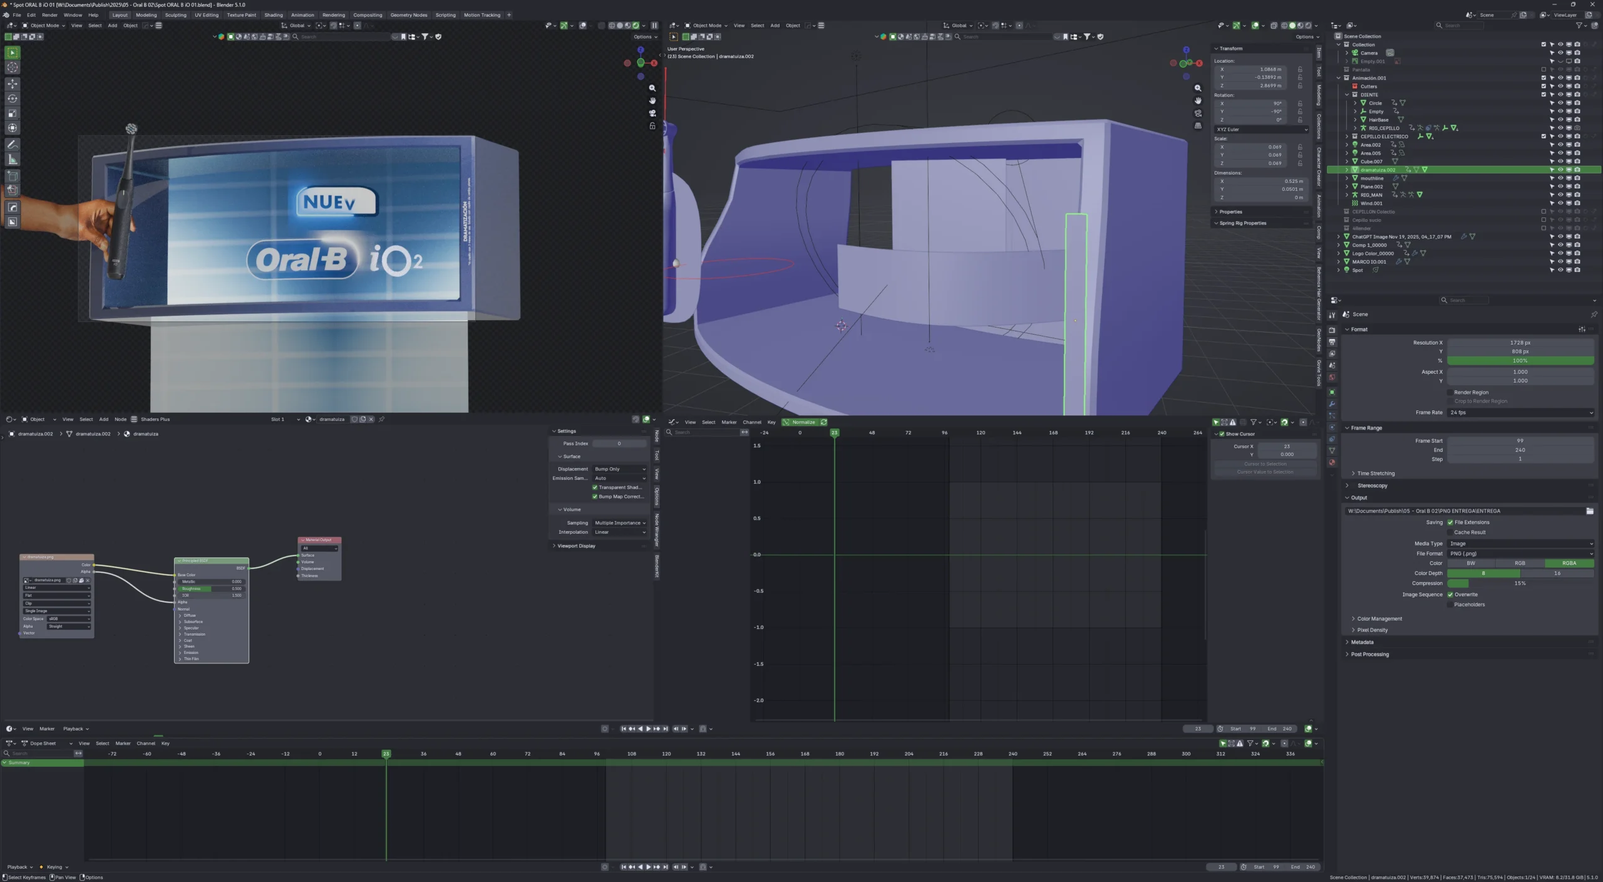Toggle Show Cursor checkbox in graph editor

(1222, 434)
